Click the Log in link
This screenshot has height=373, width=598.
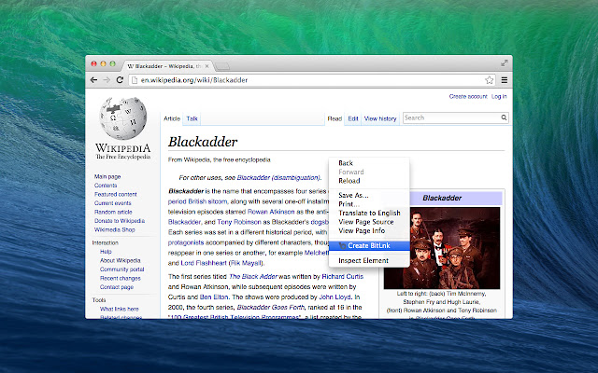(499, 96)
